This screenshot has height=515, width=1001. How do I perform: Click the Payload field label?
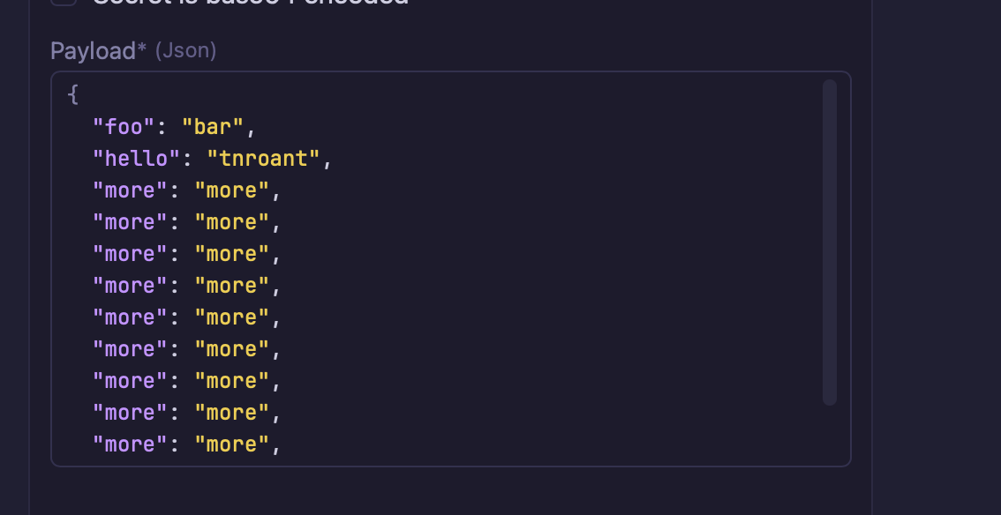coord(93,51)
